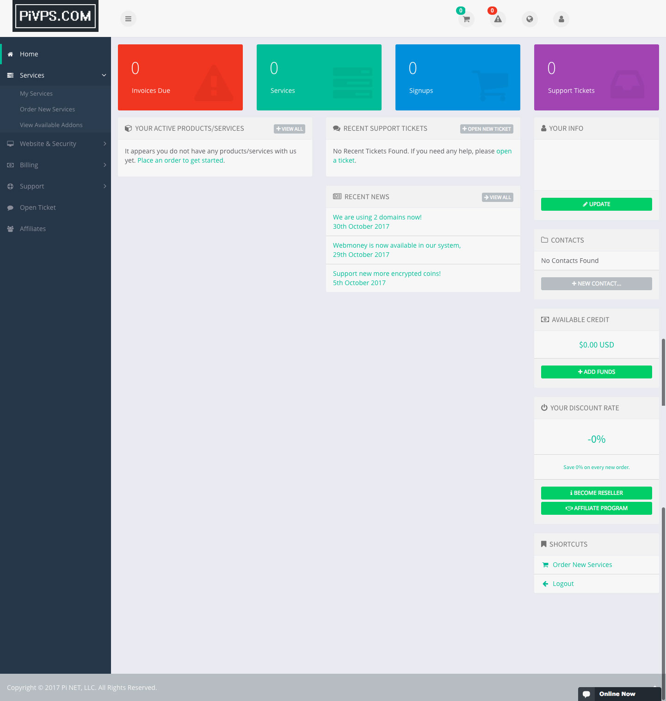Click the bookmark icon beside Shortcuts

point(544,544)
